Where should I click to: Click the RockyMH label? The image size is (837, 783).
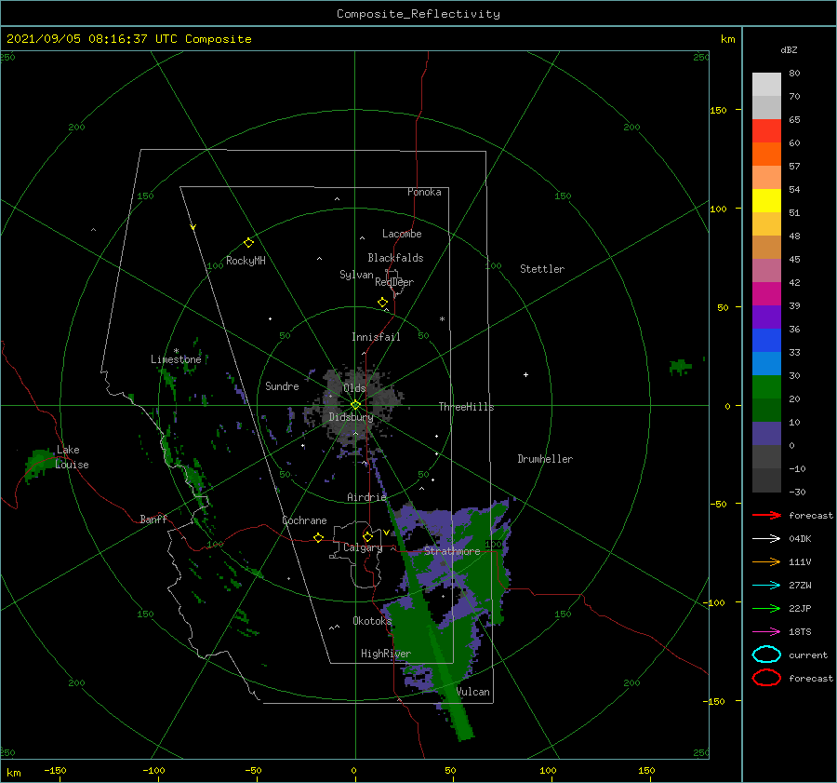tap(246, 261)
